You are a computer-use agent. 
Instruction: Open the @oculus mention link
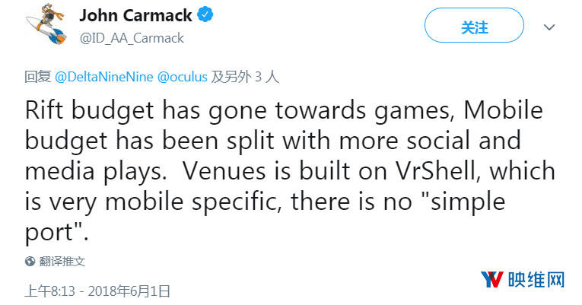[182, 76]
